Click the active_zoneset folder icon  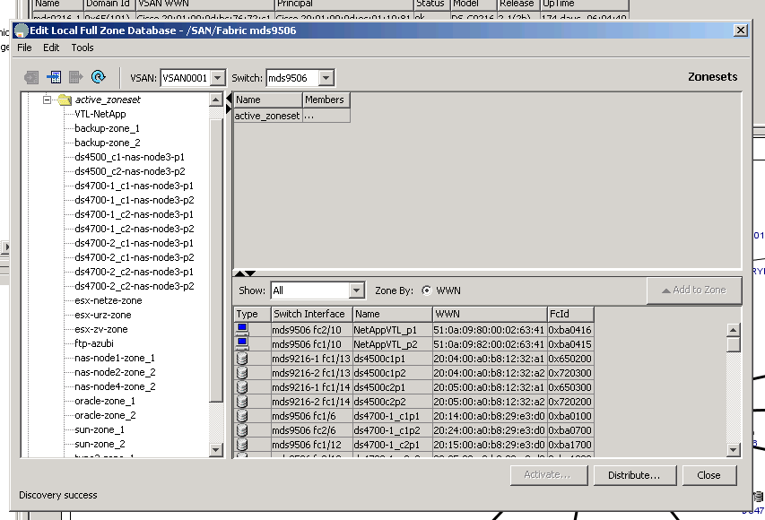tap(65, 100)
